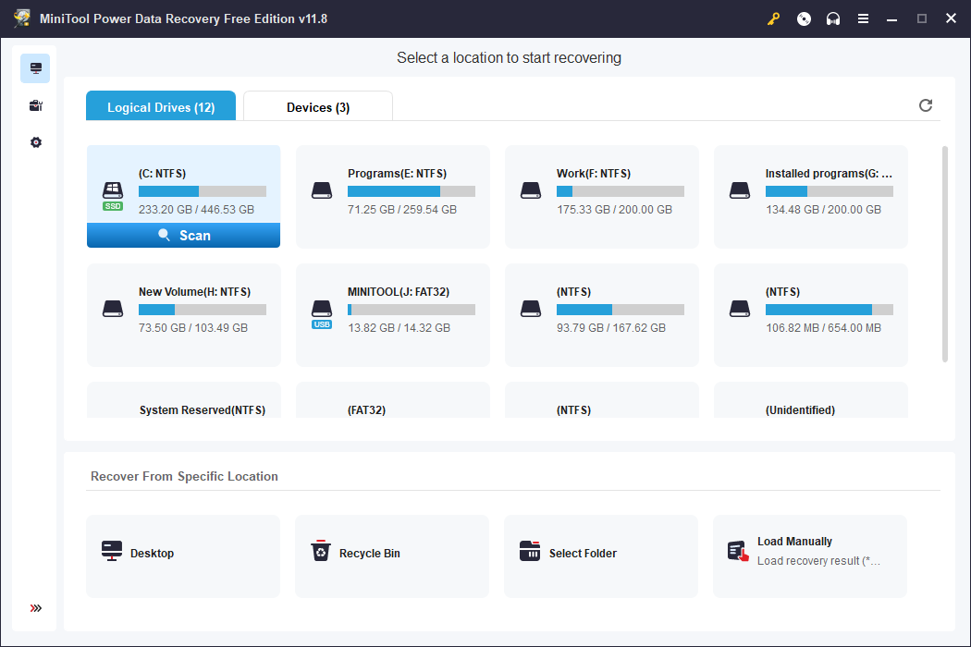Open Desktop recovery location
This screenshot has width=971, height=647.
click(x=183, y=556)
